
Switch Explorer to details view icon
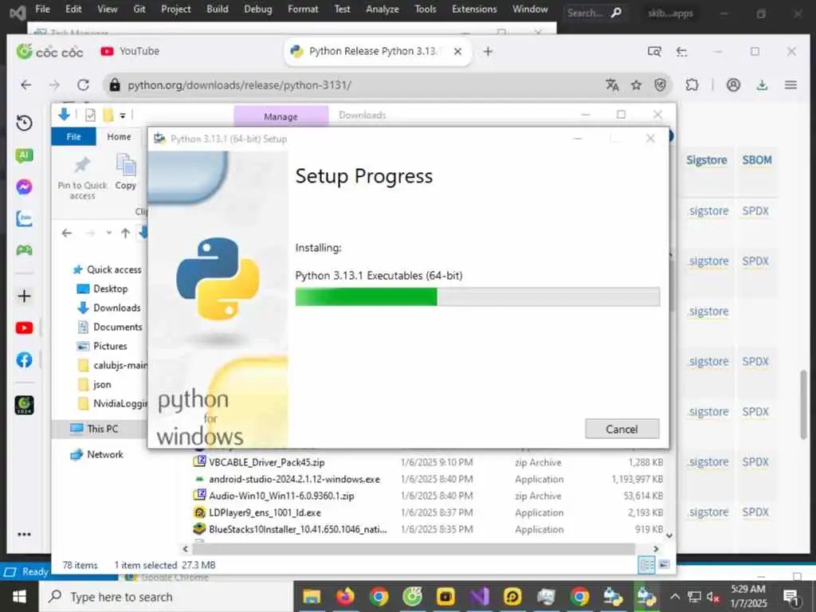646,565
